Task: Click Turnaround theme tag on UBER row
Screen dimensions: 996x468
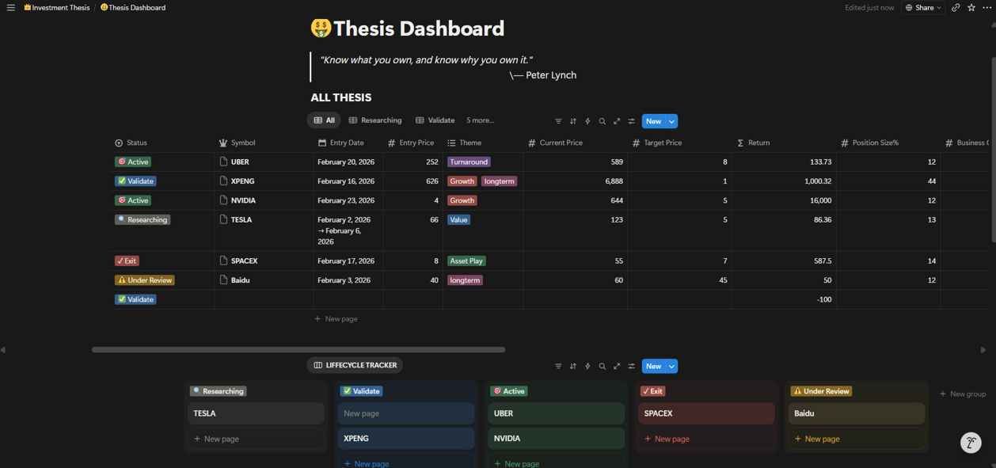Action: [x=469, y=162]
